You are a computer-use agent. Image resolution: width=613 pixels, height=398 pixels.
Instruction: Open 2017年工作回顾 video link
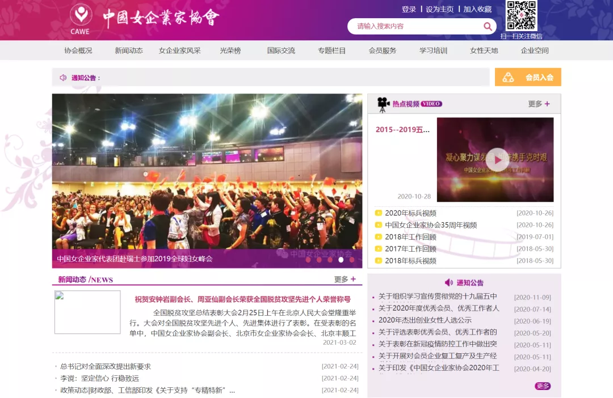(x=410, y=249)
